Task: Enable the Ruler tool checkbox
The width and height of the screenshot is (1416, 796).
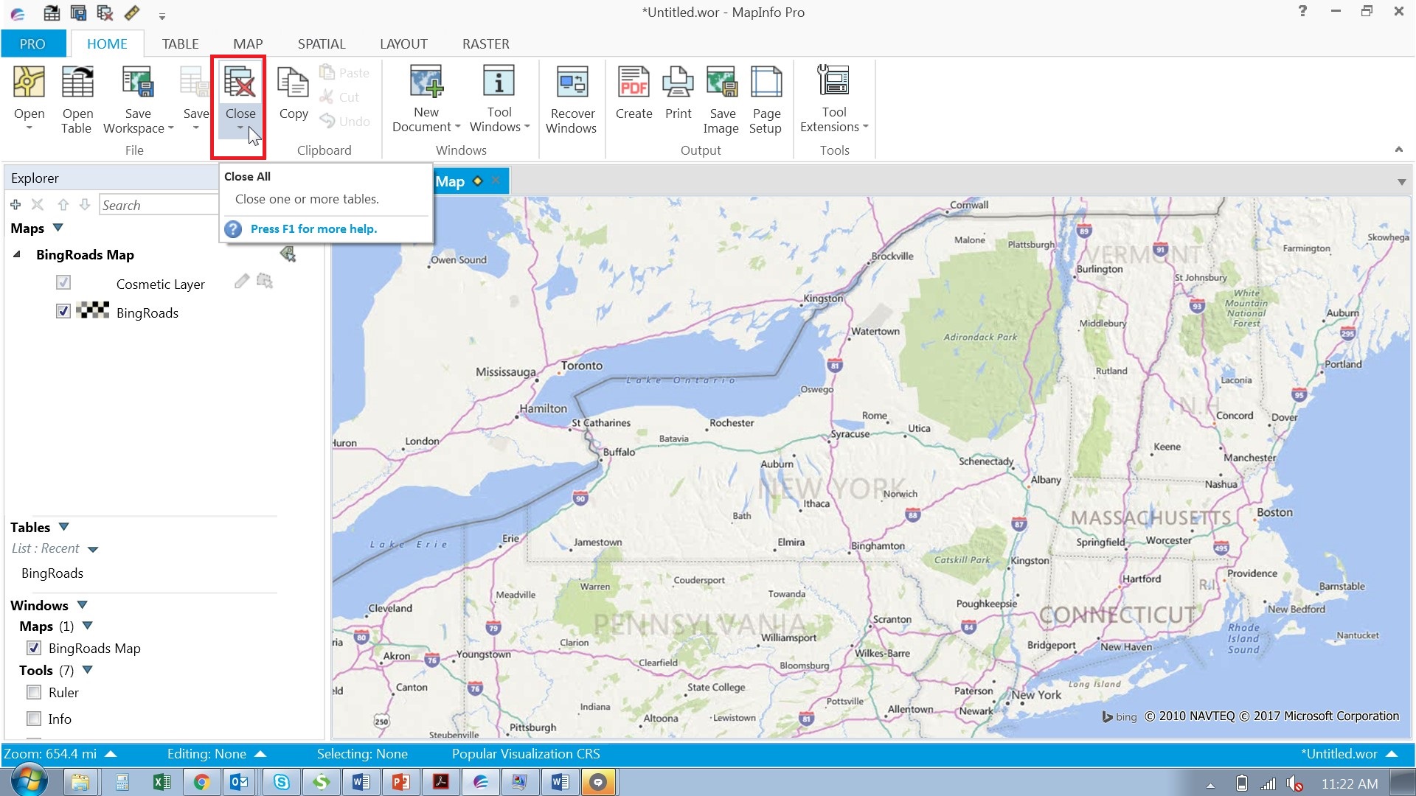Action: [x=34, y=693]
